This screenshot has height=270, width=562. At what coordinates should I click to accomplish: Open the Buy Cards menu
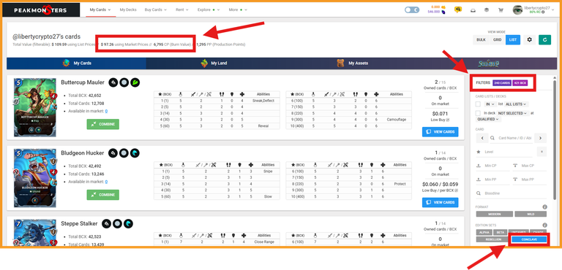coord(156,9)
